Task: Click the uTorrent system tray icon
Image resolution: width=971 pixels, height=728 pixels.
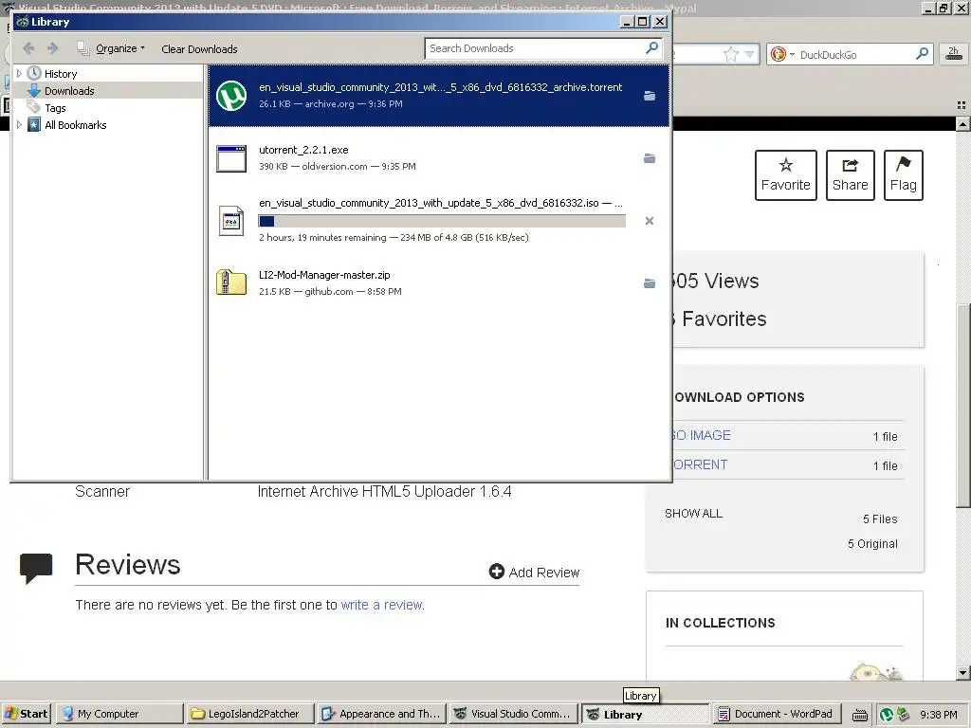Action: [887, 715]
